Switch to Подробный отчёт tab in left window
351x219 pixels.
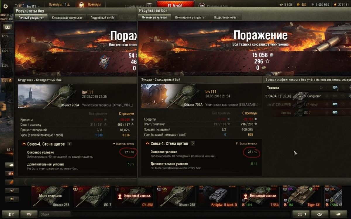click(x=102, y=18)
